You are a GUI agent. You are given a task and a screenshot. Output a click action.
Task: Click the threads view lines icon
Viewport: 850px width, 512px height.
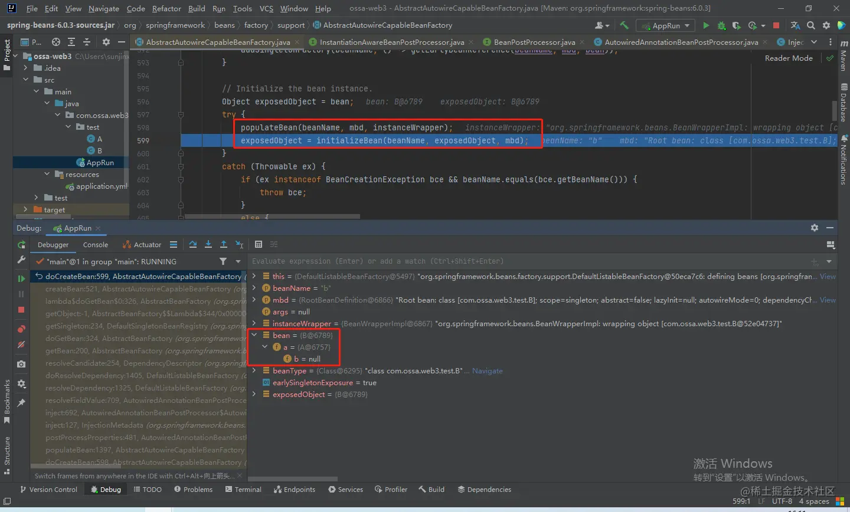tap(173, 244)
